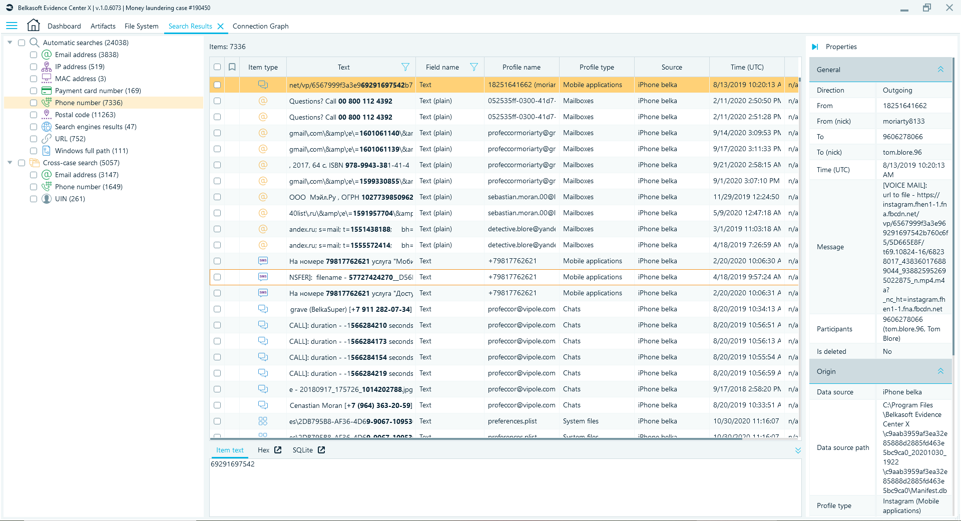Switch to the Connection Graph tab
This screenshot has height=521, width=961.
pyautogui.click(x=261, y=26)
